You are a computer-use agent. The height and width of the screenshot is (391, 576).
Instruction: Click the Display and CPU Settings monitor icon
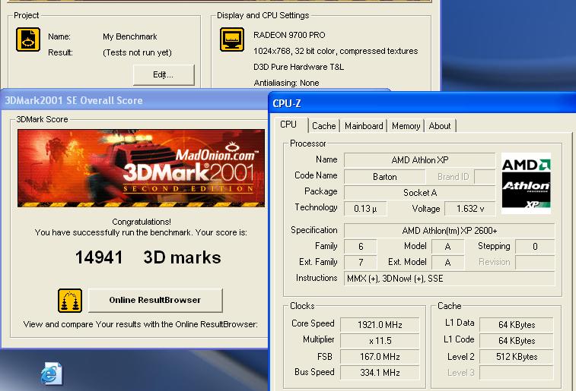coord(232,39)
